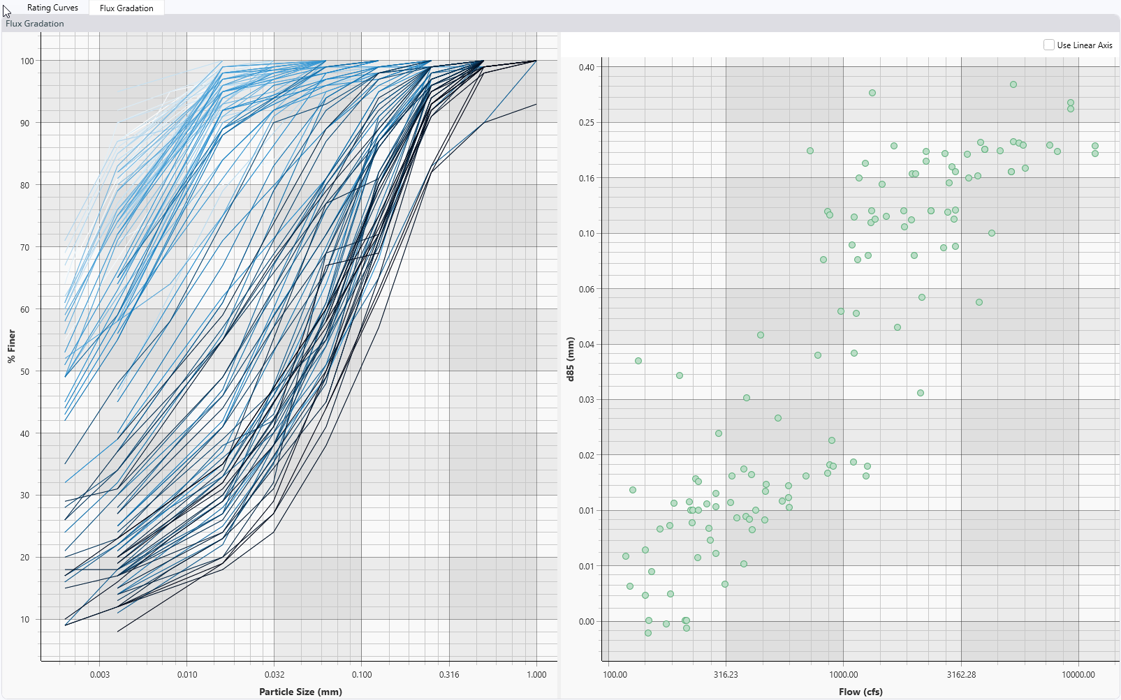Click the % Finer axis title
Screen dimensions: 1121x700
click(11, 346)
